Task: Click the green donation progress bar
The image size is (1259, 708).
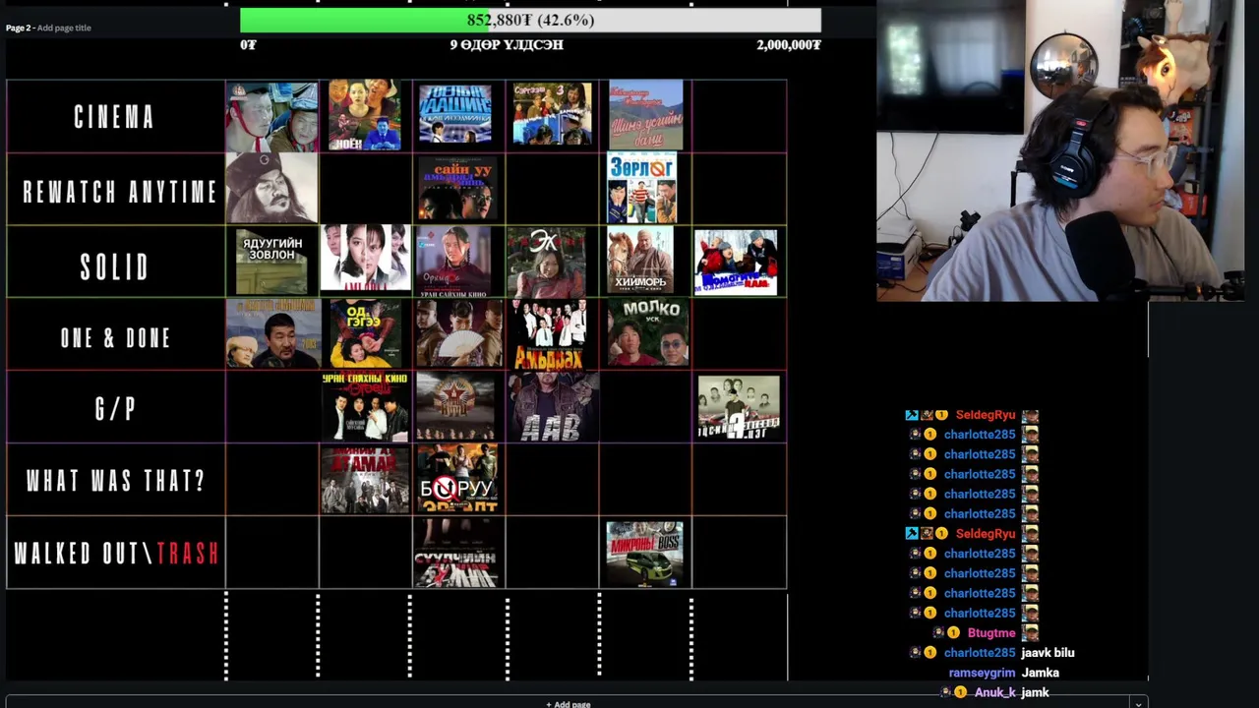Action: pyautogui.click(x=530, y=20)
